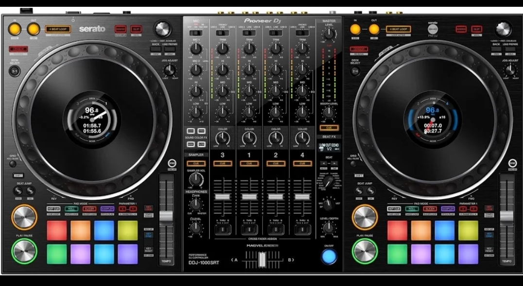Click the Beat FX effect selector knob
Screen dimensions: 523x286
click(329, 182)
